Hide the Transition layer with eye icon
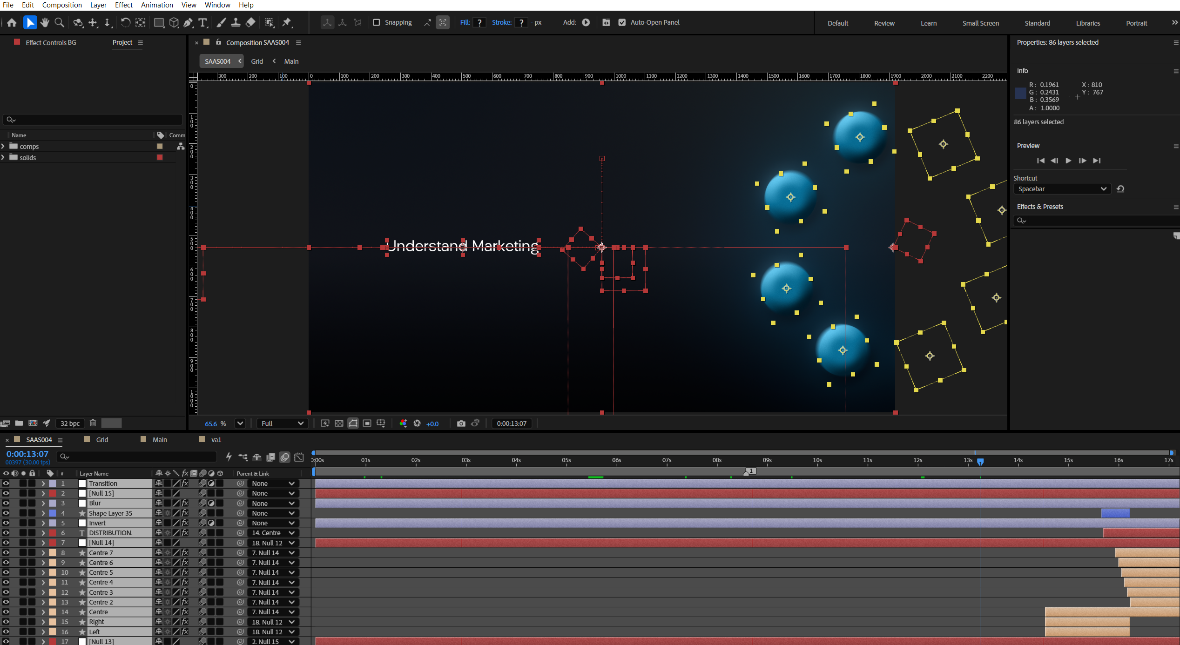Image resolution: width=1180 pixels, height=645 pixels. (x=6, y=484)
